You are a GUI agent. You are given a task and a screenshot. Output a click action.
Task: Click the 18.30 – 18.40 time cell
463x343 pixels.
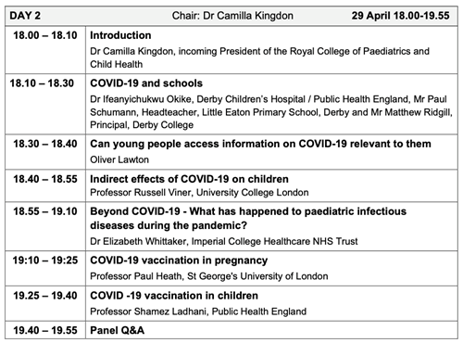pos(45,144)
